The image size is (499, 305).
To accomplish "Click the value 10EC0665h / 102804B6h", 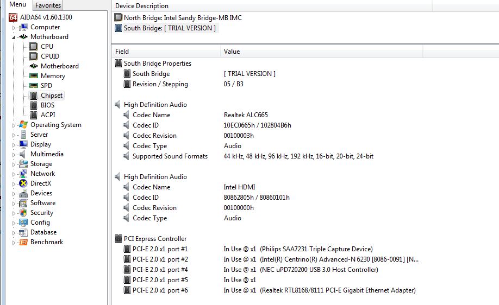I will pos(257,125).
